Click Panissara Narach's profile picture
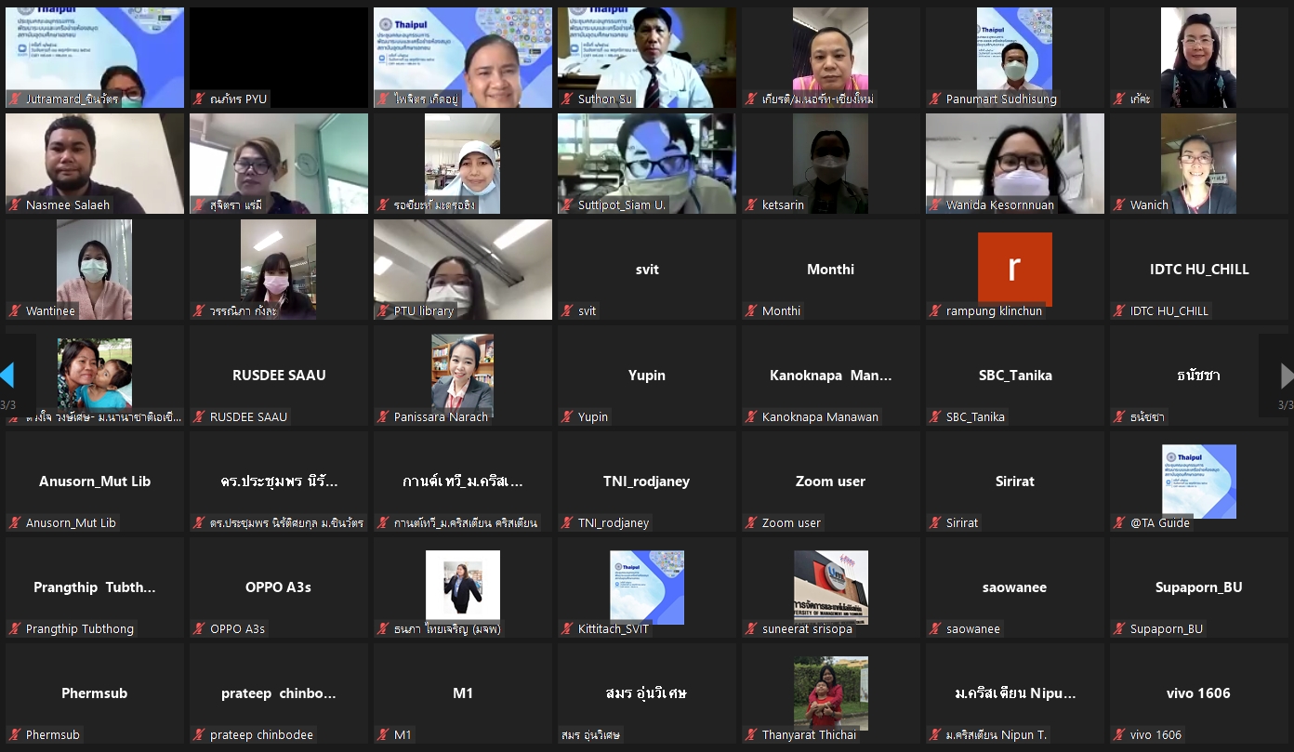The image size is (1294, 752). (462, 375)
